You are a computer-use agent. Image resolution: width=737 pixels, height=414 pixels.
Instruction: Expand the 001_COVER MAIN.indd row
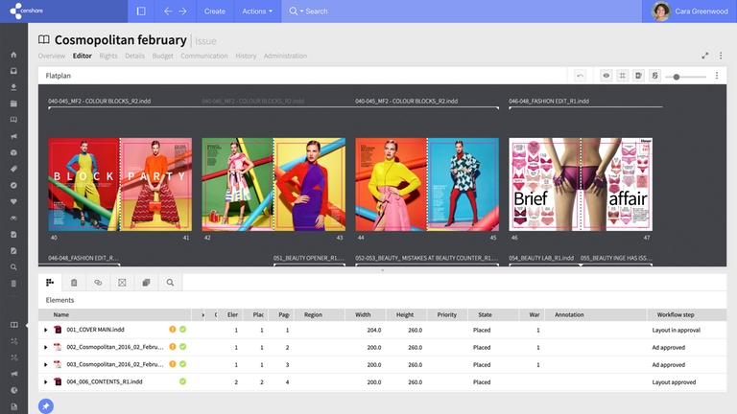pos(46,330)
